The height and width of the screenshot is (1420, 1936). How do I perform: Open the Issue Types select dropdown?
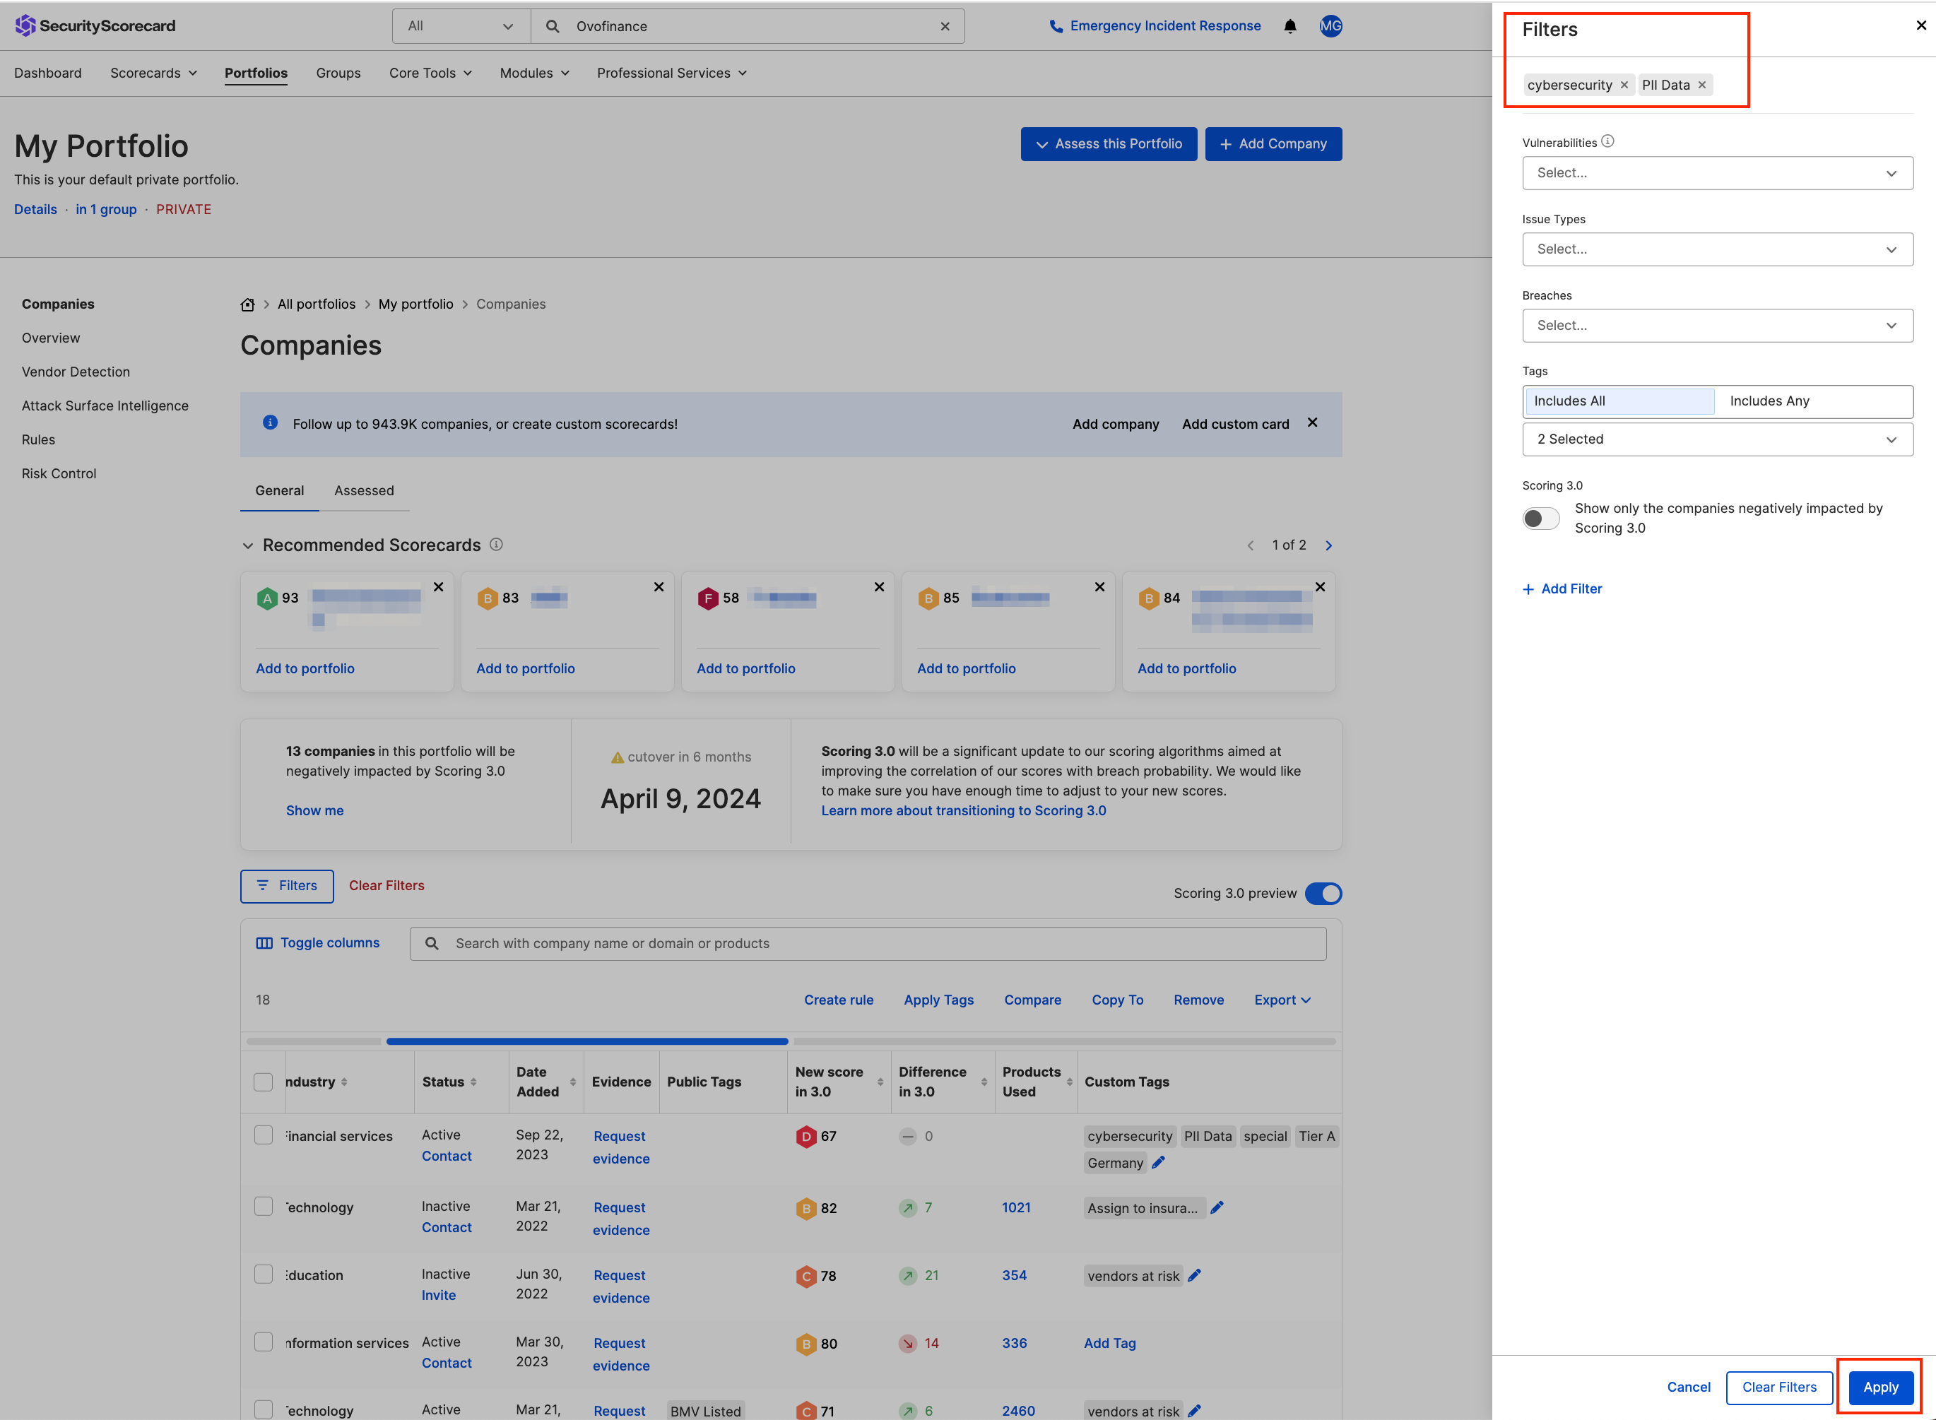click(x=1717, y=249)
